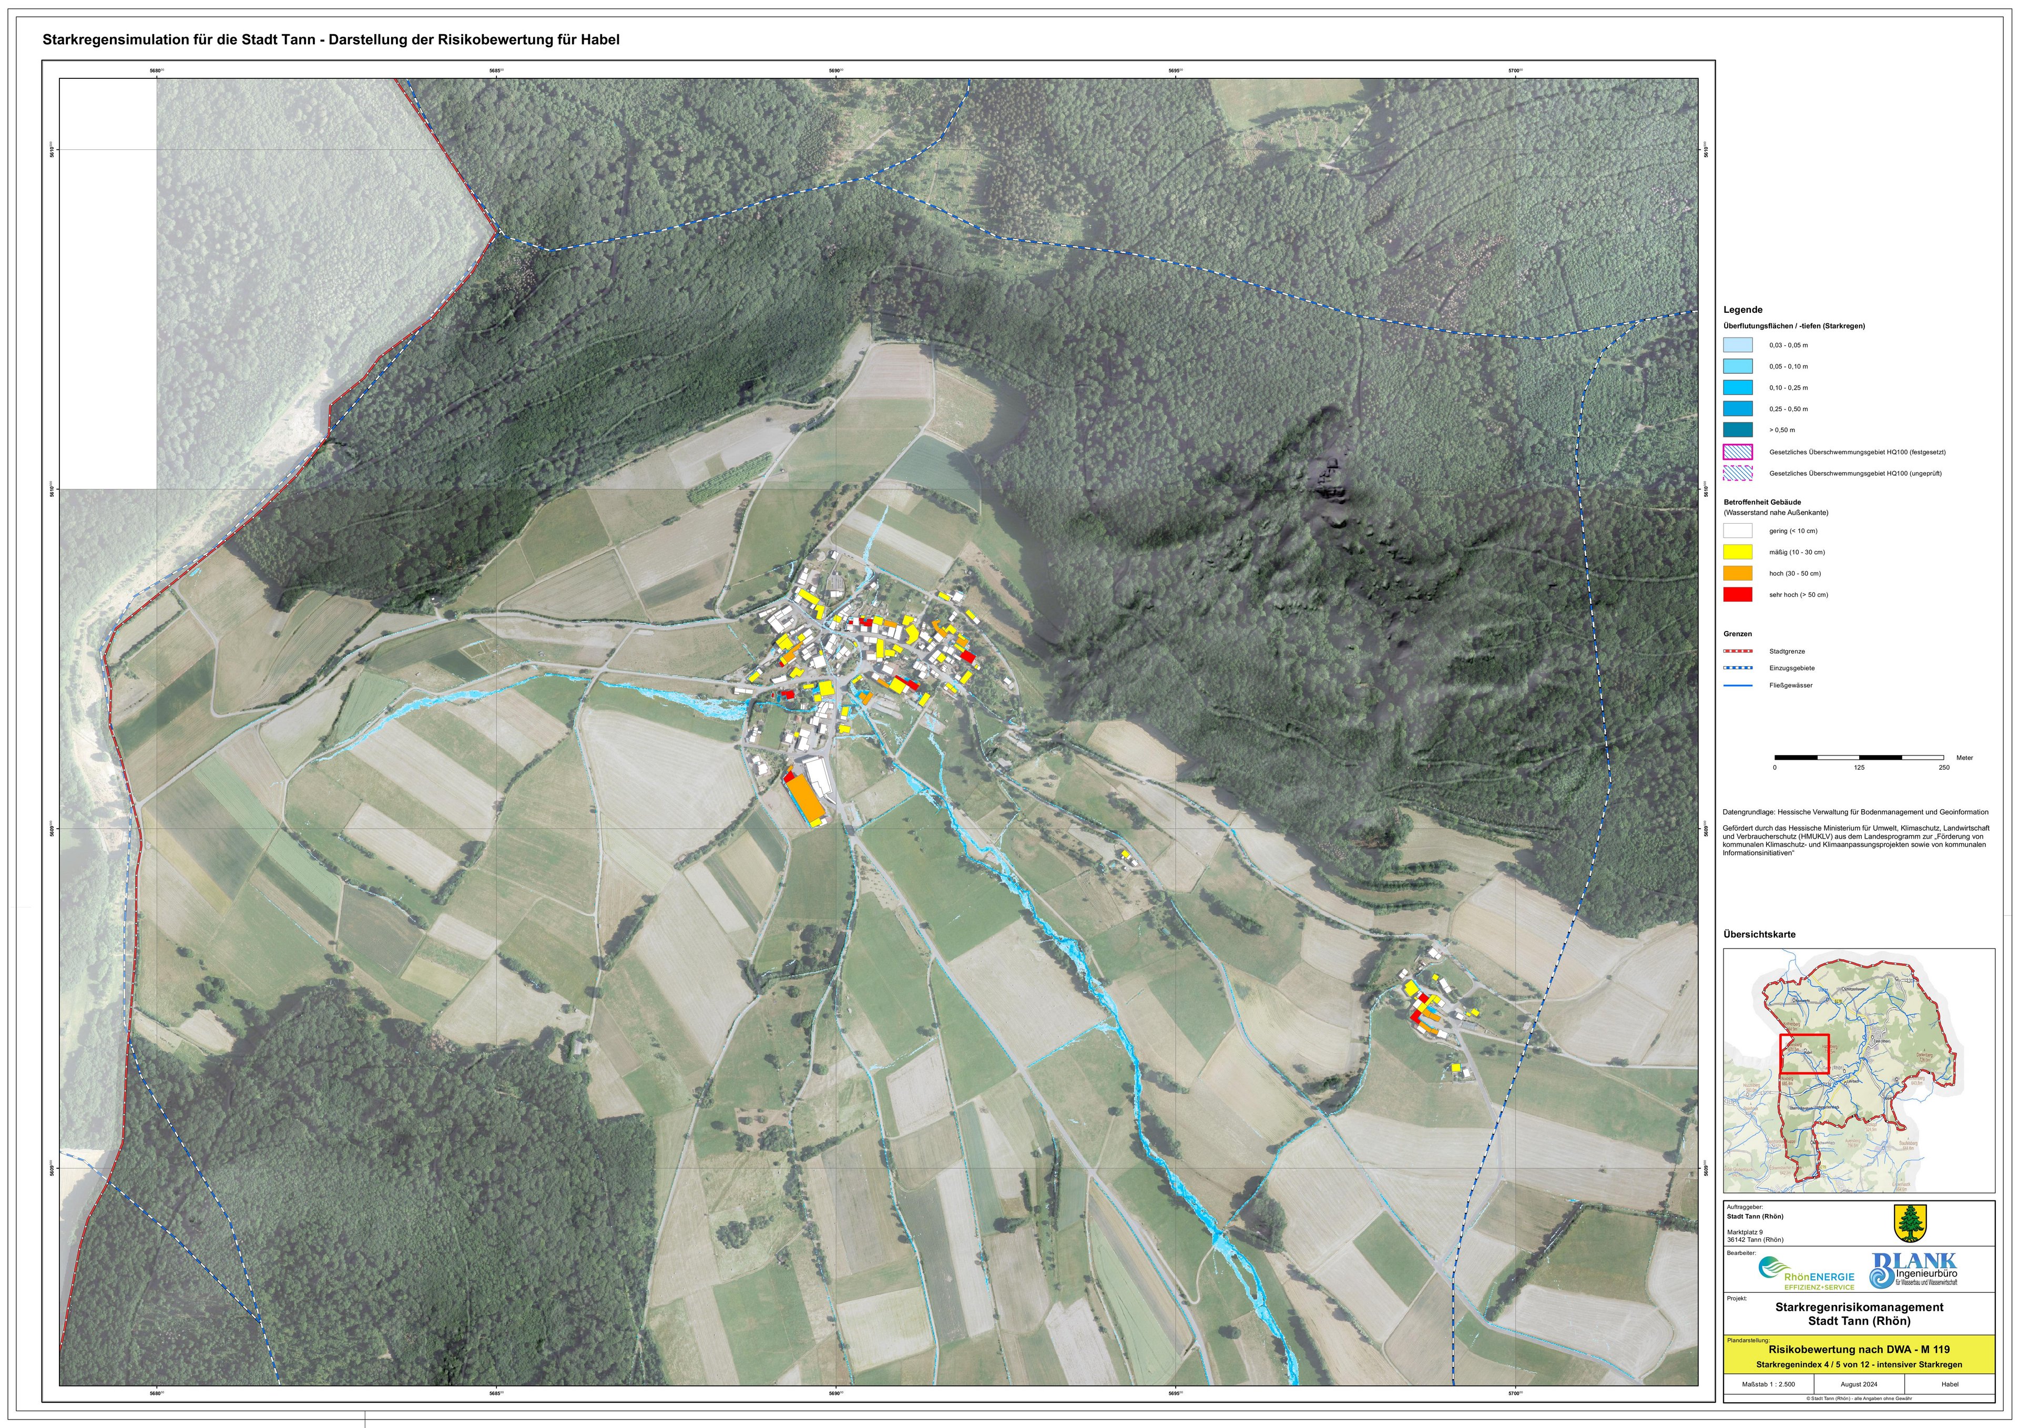Click the Legende heading

pyautogui.click(x=1742, y=310)
